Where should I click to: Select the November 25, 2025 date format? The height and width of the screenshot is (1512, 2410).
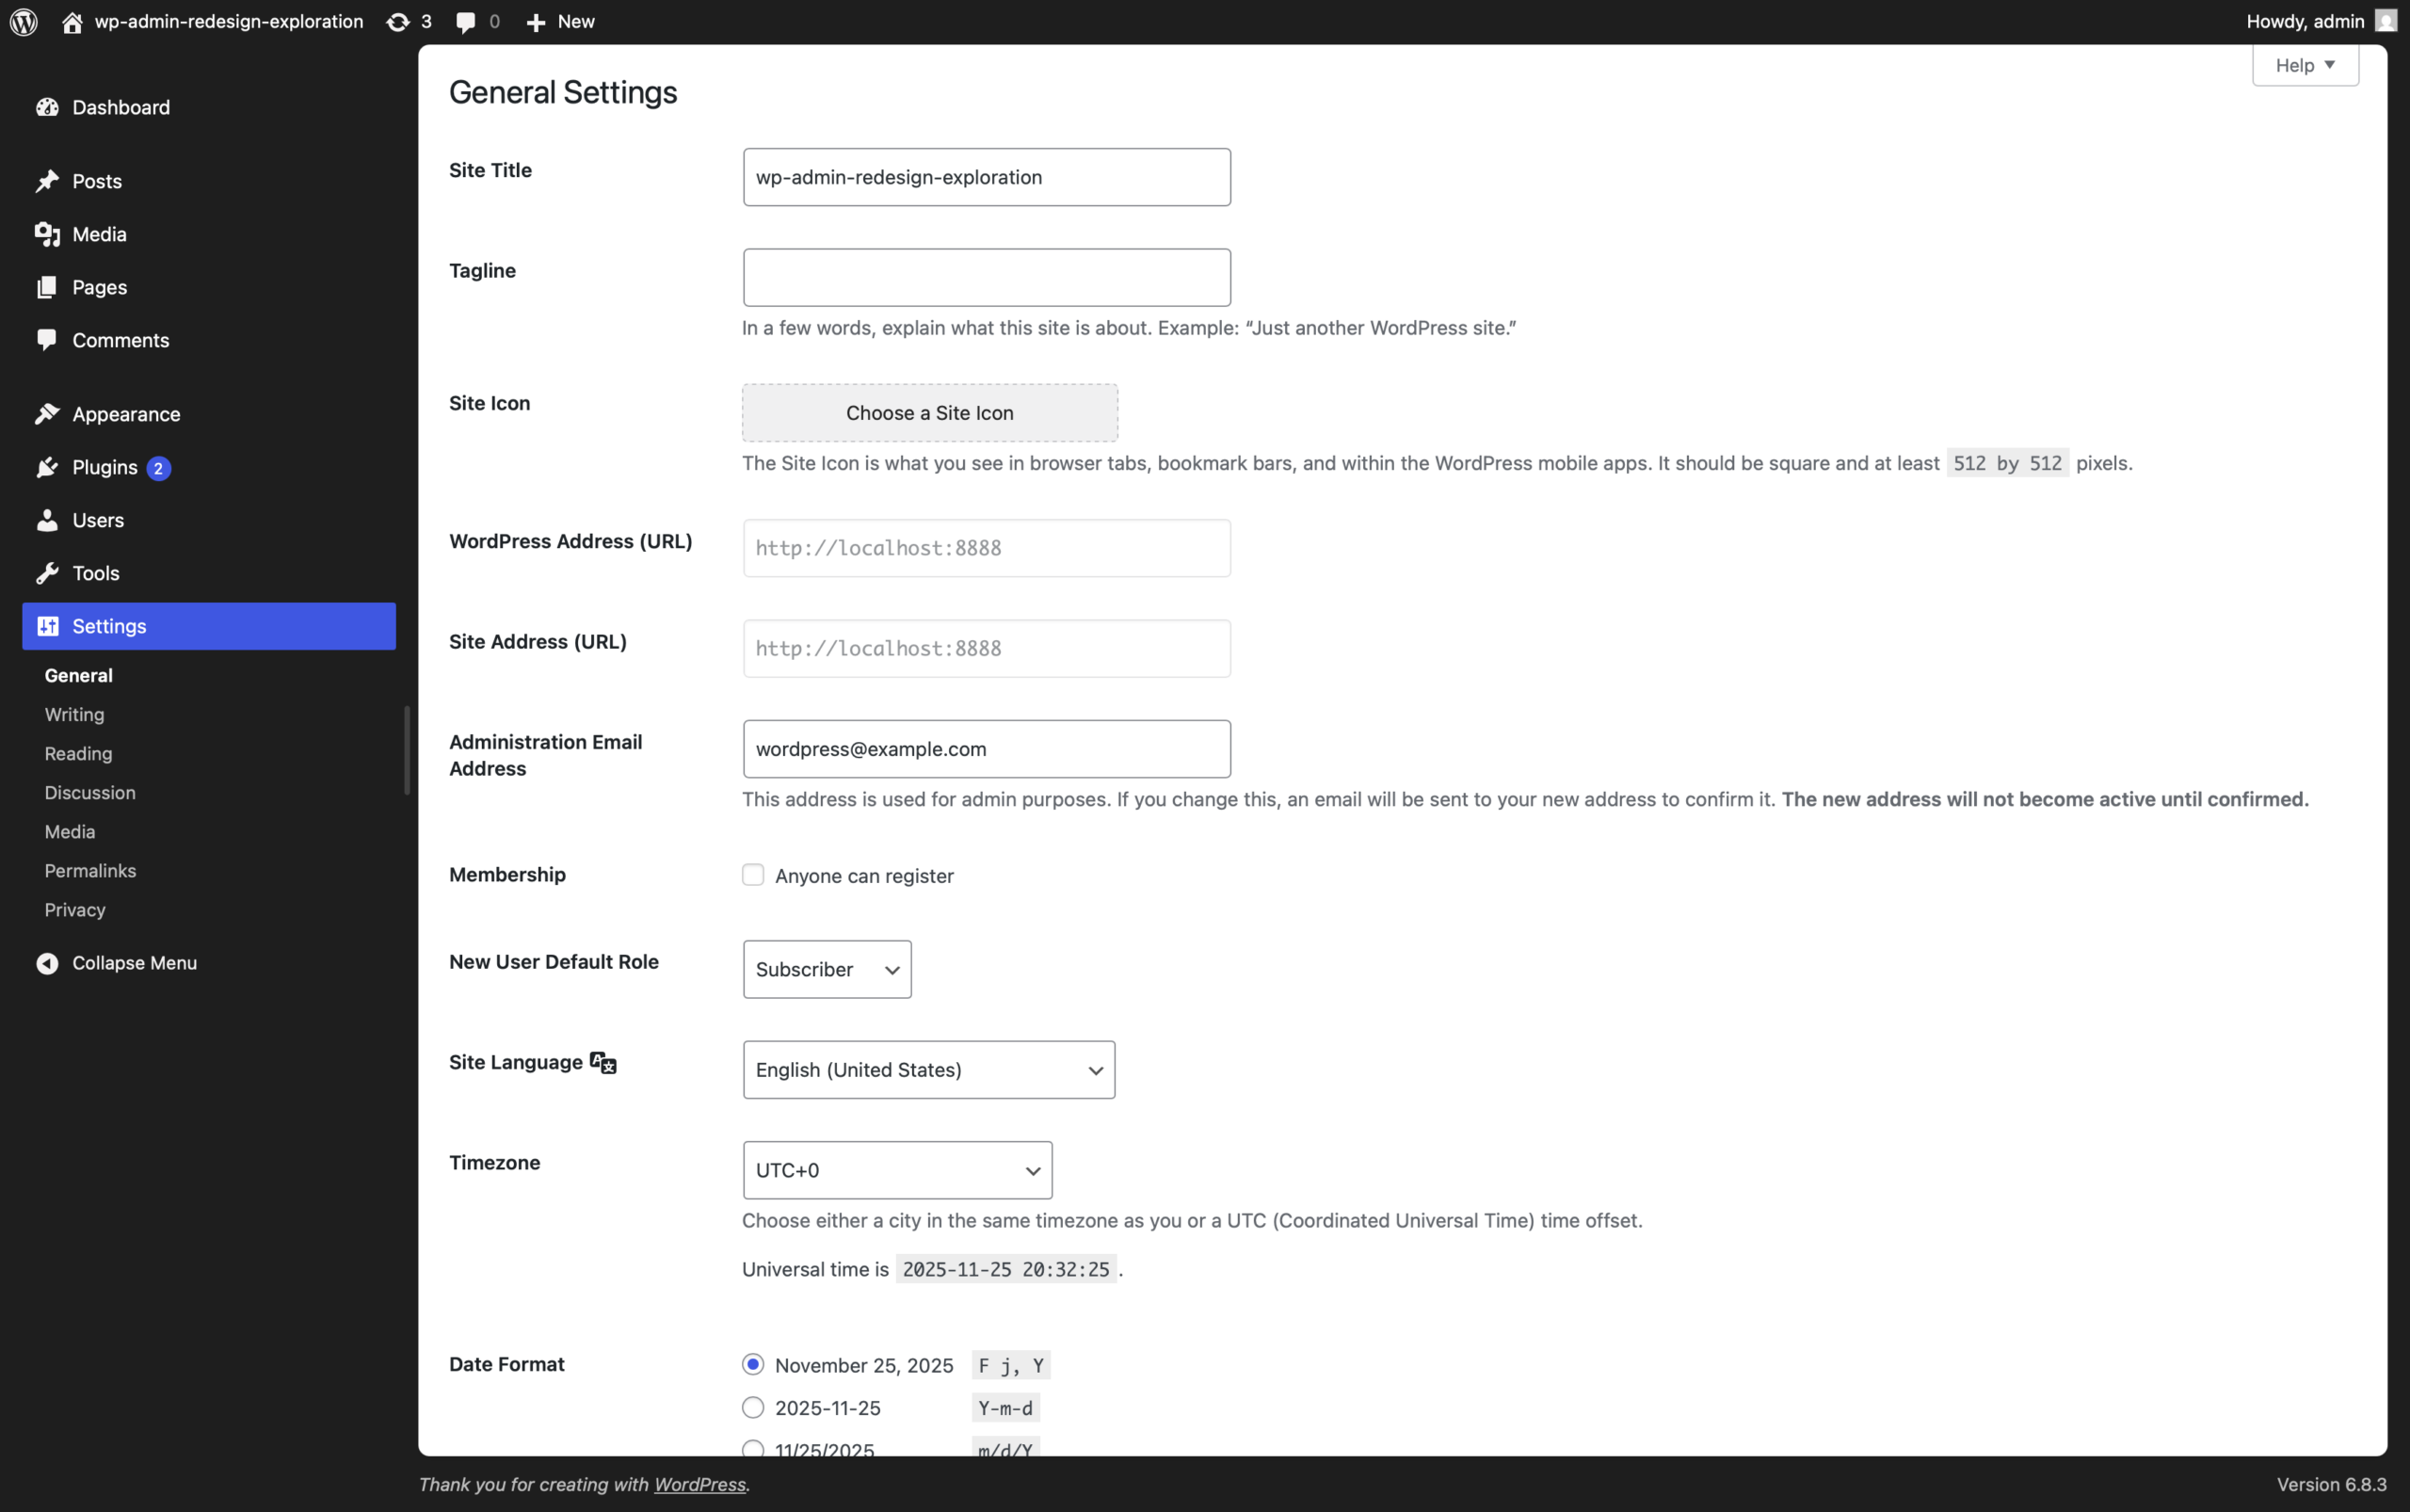tap(753, 1365)
